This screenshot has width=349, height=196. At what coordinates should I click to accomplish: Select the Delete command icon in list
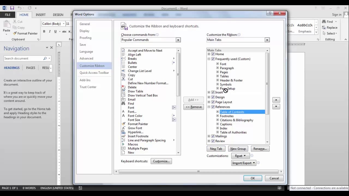(123, 87)
